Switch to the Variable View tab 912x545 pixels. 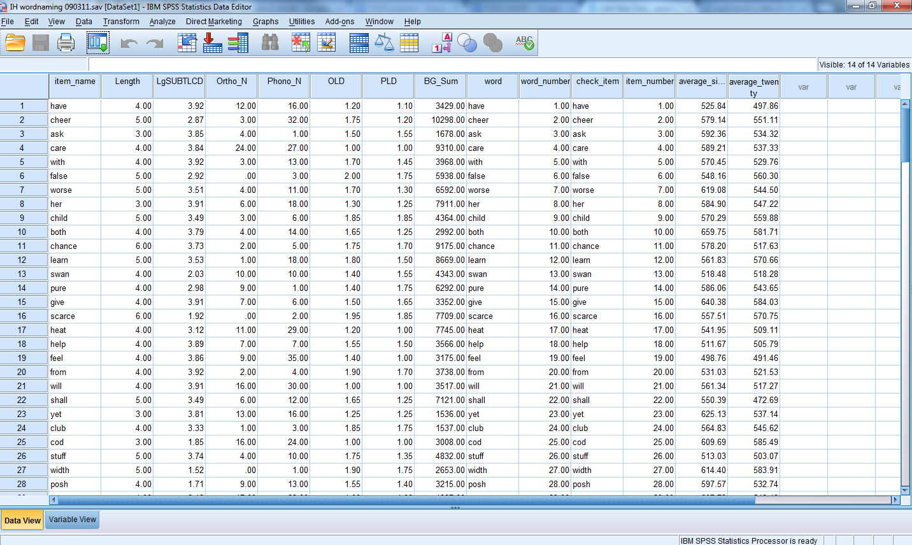tap(73, 520)
